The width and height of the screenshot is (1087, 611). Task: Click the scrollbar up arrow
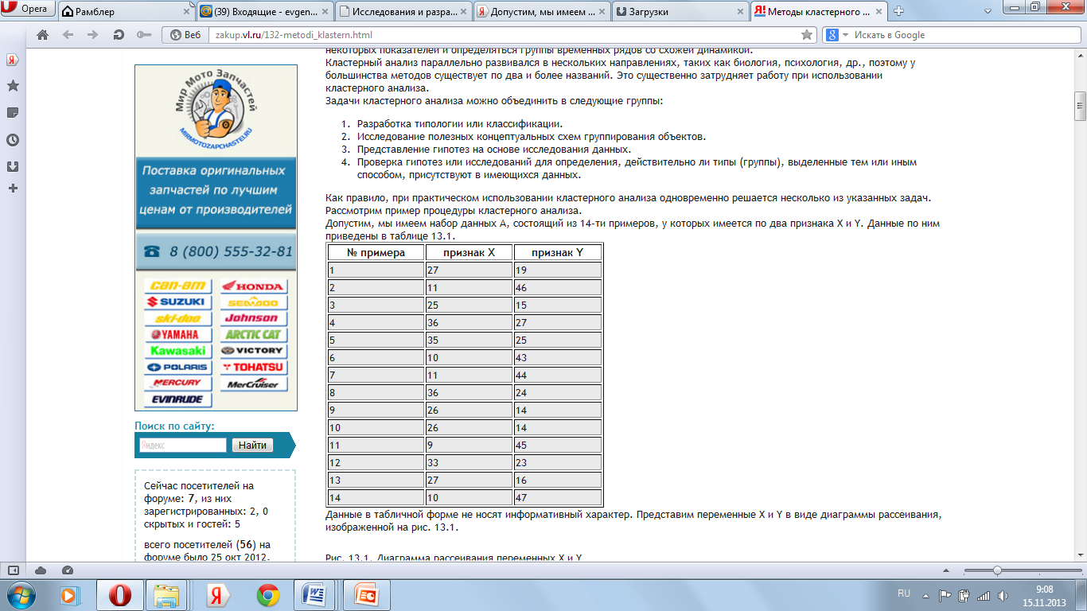point(1080,57)
